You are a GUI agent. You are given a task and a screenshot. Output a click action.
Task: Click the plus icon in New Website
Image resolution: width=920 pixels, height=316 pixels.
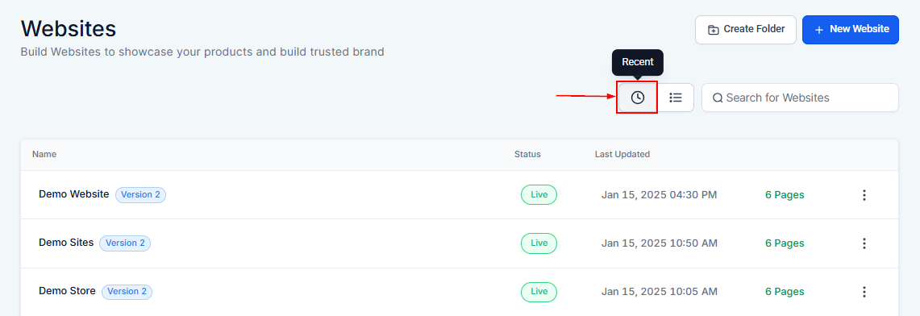pyautogui.click(x=819, y=30)
